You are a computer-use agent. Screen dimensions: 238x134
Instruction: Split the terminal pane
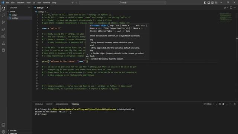coord(220,104)
